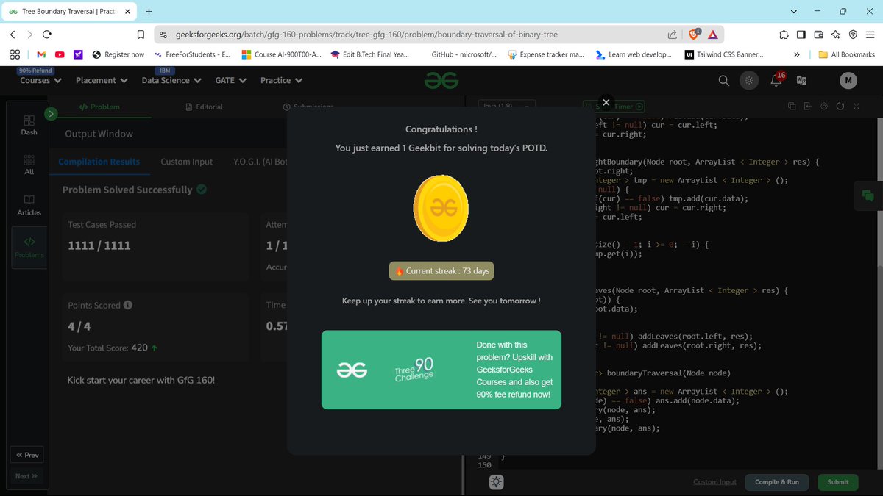Close the Congratulations popup with the X
This screenshot has height=496, width=883.
click(x=606, y=103)
